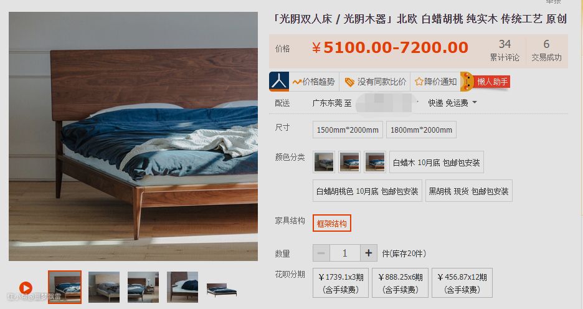The height and width of the screenshot is (309, 583).
Task: Increase quantity with the plus button
Action: 369,253
